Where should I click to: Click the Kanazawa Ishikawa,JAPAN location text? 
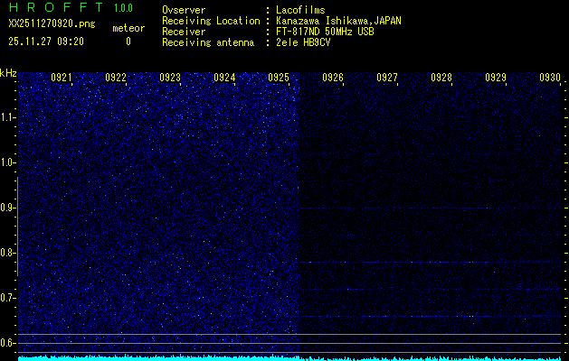tap(339, 20)
